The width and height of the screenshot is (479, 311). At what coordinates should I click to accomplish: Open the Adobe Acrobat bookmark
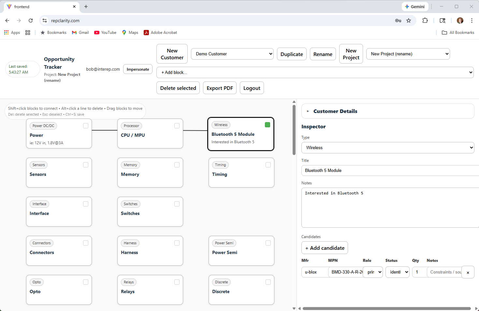[160, 32]
